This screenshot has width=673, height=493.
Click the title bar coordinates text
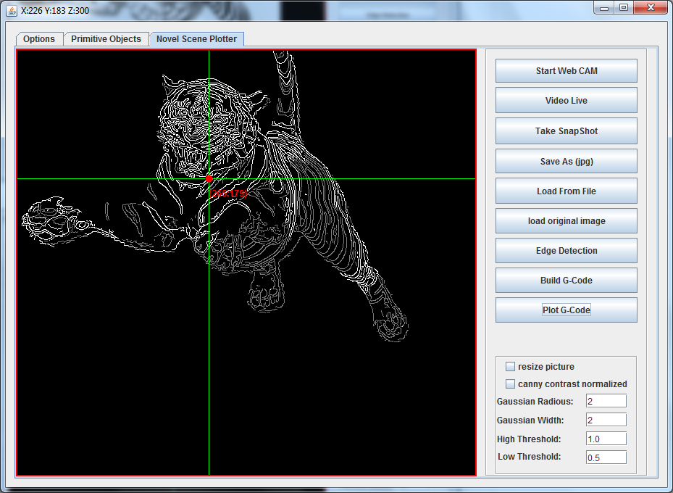tap(55, 10)
